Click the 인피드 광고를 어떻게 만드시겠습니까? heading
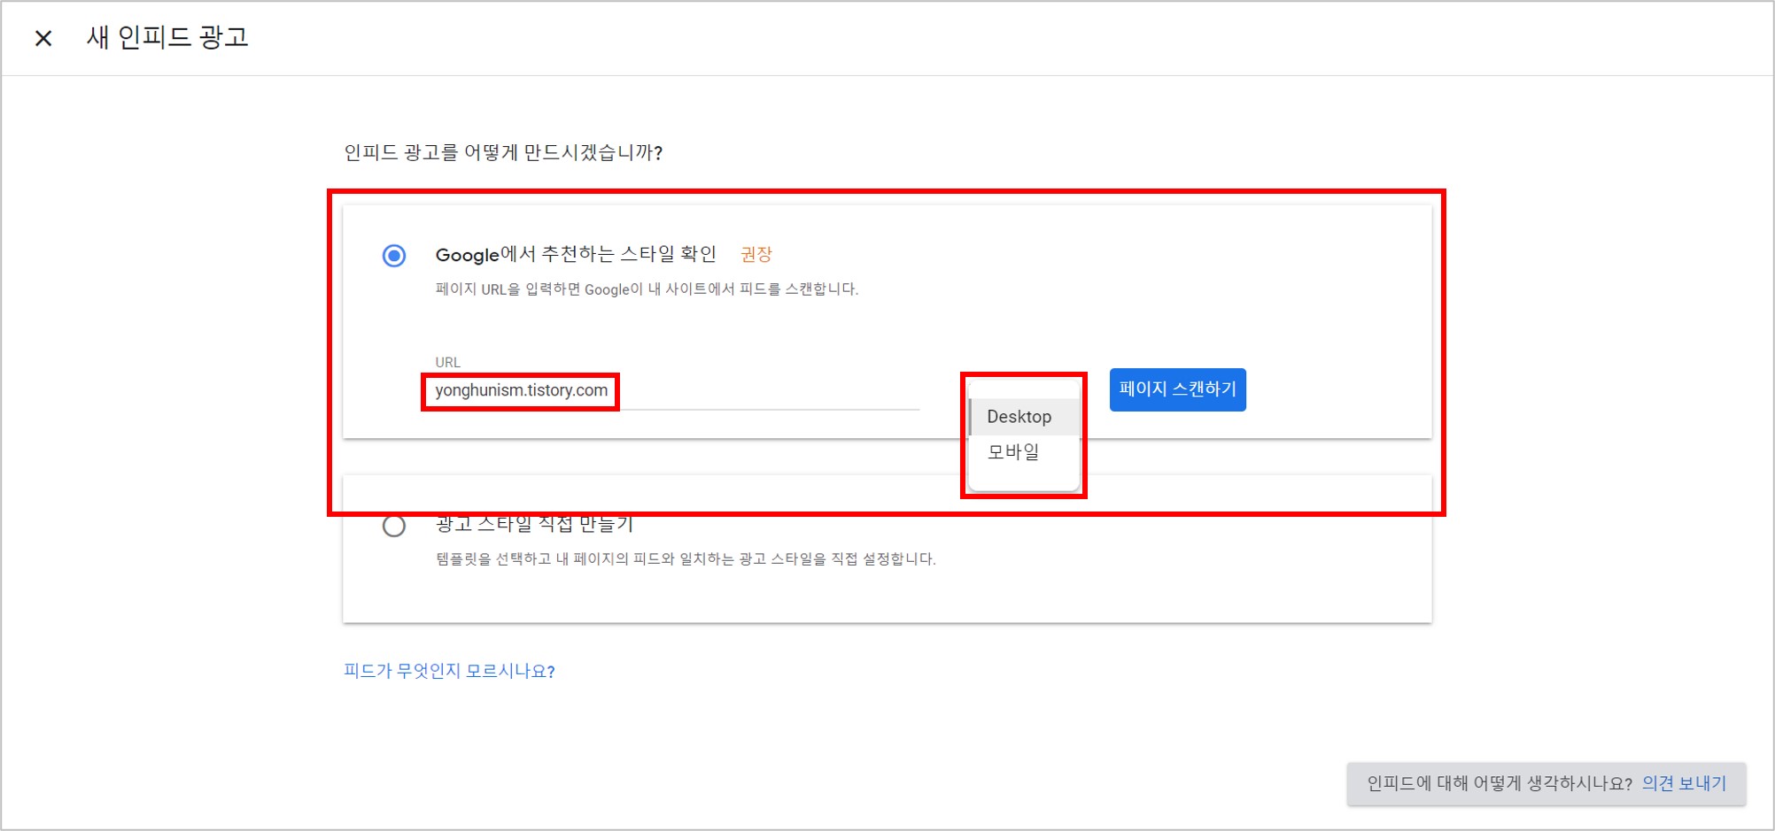 [503, 150]
